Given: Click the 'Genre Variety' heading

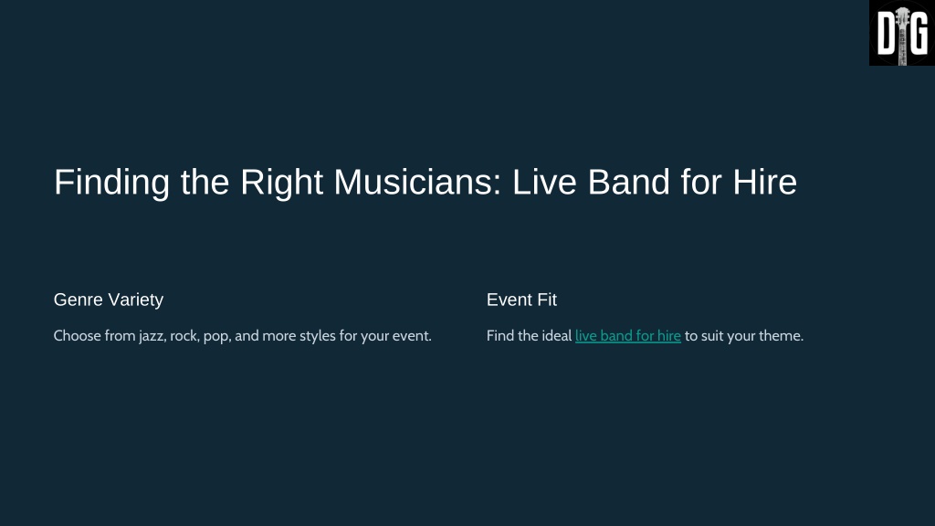Looking at the screenshot, I should (x=109, y=300).
